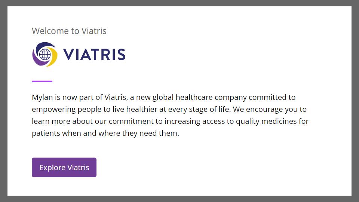The width and height of the screenshot is (359, 202).
Task: Click the line starting with learn more
Action: [x=170, y=122]
